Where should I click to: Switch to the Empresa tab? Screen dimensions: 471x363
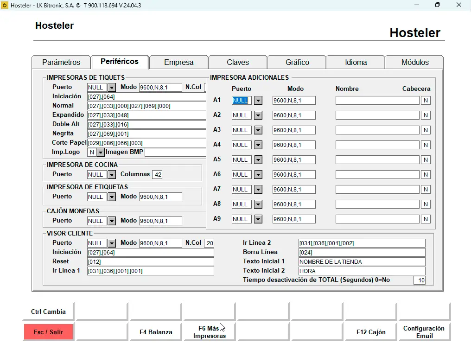click(179, 62)
